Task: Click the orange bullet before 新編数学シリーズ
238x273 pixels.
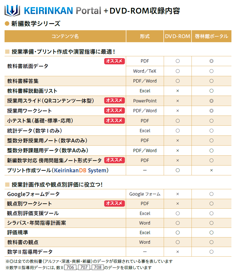Action: click(x=7, y=24)
